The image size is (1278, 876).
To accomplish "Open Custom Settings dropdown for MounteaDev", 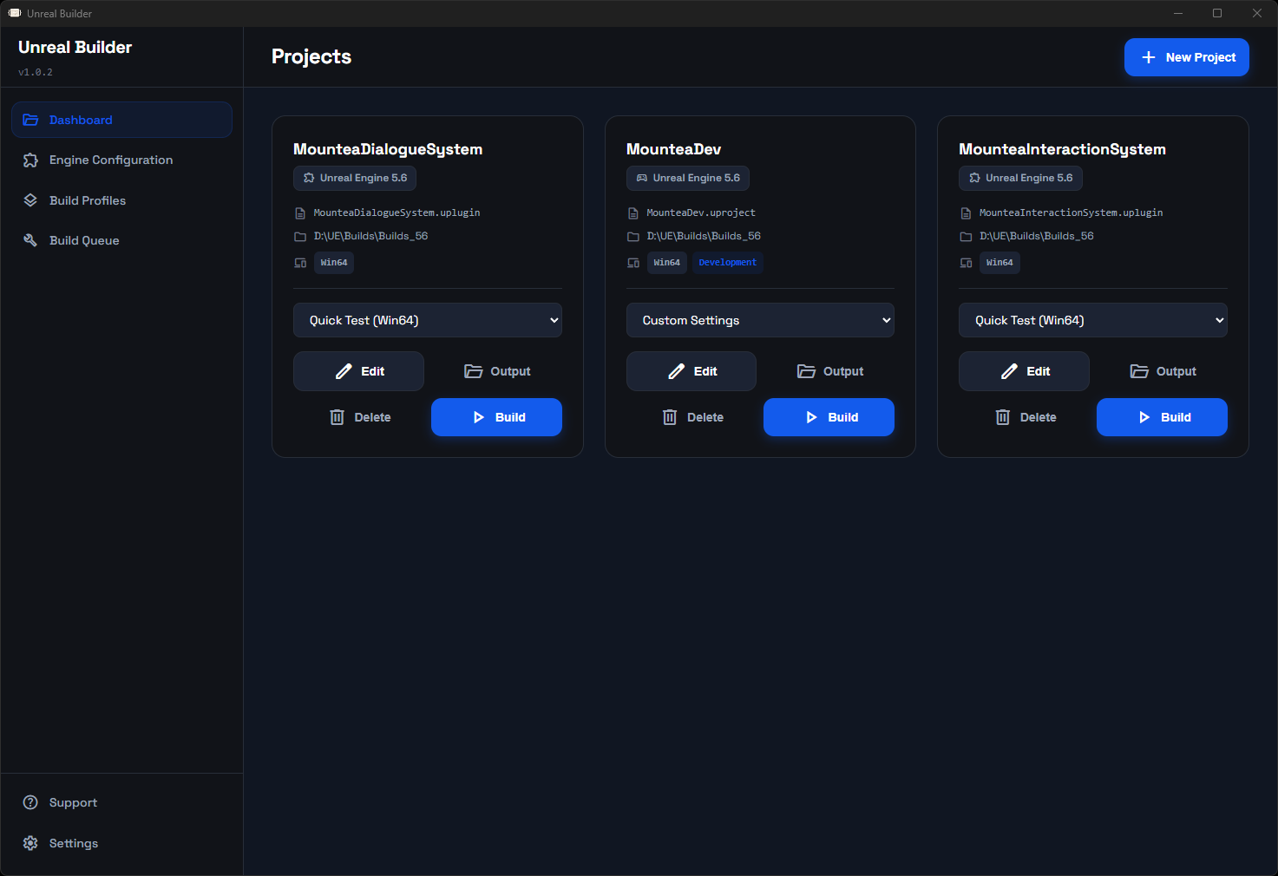I will [x=760, y=320].
